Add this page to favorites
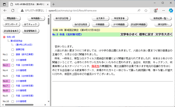The image size is (175, 107). click(146, 10)
